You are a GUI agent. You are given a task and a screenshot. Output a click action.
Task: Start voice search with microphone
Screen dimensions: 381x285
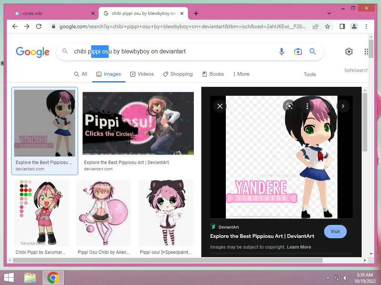pyautogui.click(x=282, y=51)
